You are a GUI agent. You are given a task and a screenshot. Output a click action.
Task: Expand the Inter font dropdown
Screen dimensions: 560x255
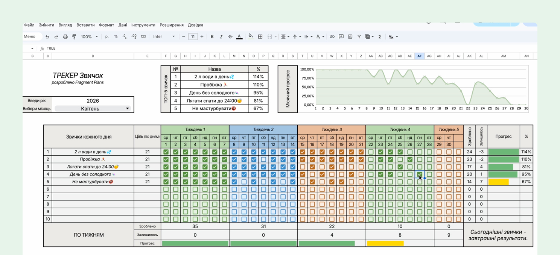tap(164, 37)
